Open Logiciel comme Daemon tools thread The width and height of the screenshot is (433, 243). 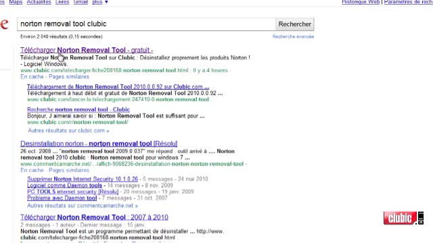(65, 186)
